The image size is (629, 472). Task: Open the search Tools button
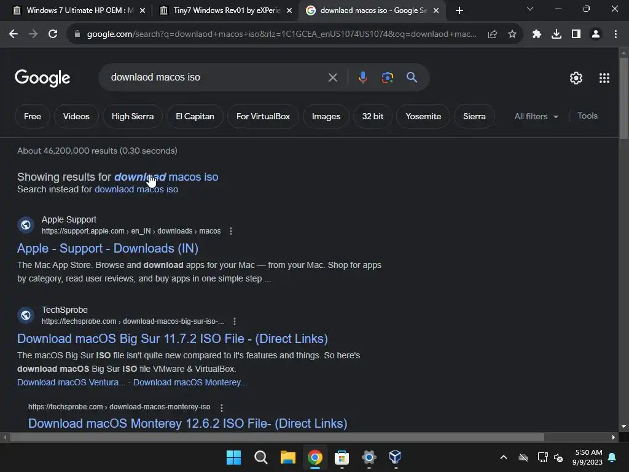[587, 116]
